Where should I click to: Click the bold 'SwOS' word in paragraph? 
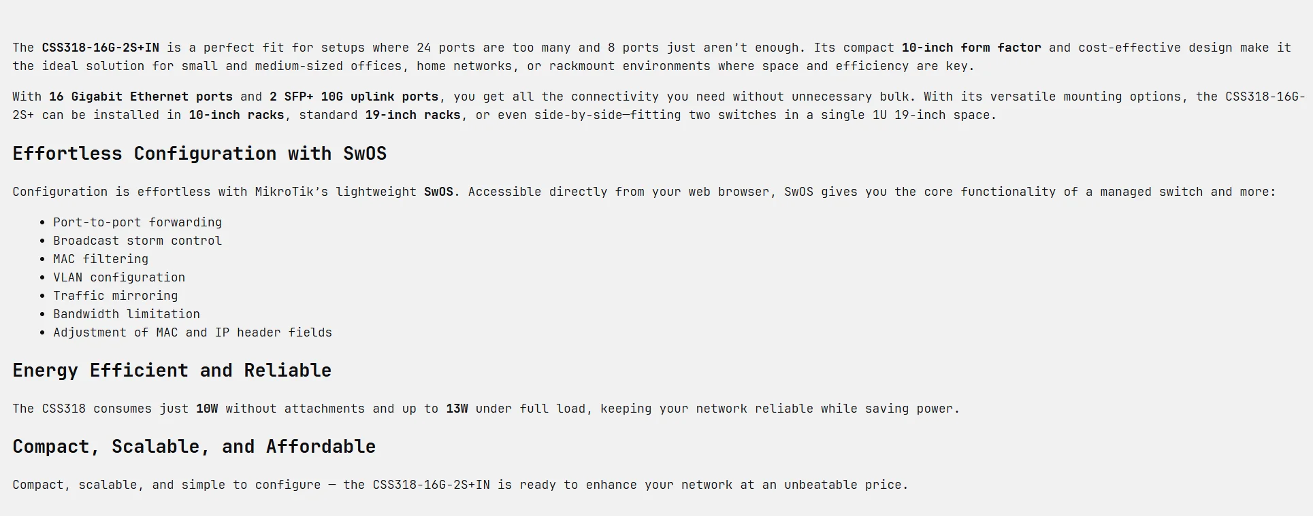[438, 192]
